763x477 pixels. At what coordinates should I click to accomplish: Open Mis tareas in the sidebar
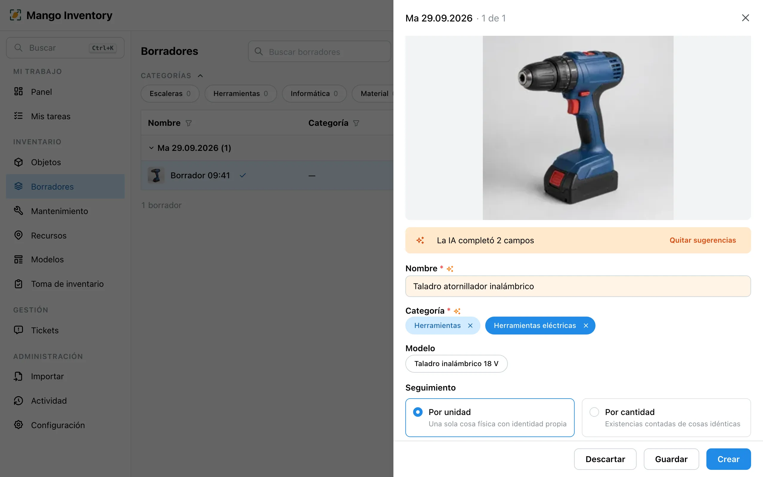pyautogui.click(x=65, y=116)
